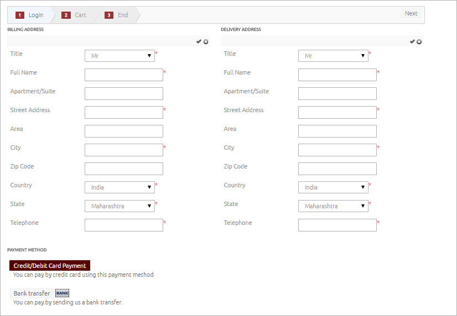Switch to the Cart step tab
Image resolution: width=457 pixels, height=316 pixels.
click(75, 15)
